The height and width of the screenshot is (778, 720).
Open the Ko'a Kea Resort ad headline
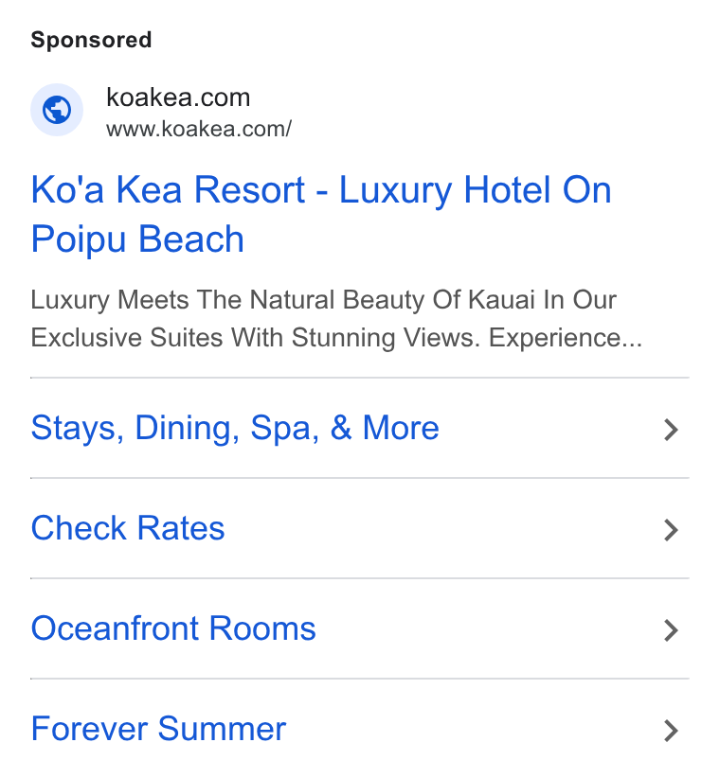321,214
